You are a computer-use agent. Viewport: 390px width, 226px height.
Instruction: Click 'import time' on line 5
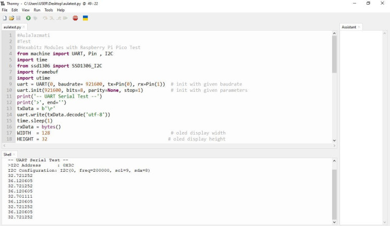32,60
